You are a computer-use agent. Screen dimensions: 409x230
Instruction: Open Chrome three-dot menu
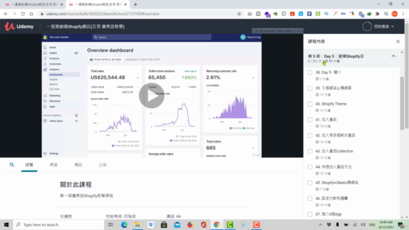(x=403, y=14)
